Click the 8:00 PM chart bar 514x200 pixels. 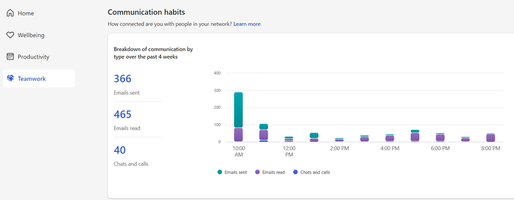(x=490, y=137)
